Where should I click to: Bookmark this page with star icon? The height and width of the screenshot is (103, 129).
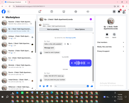118,6
